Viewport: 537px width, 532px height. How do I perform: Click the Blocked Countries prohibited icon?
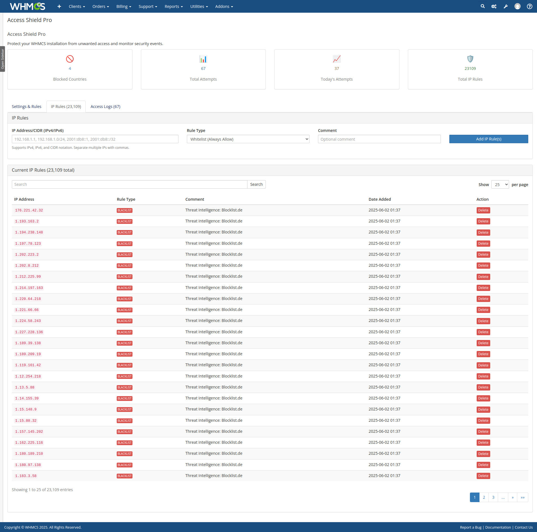[x=70, y=59]
